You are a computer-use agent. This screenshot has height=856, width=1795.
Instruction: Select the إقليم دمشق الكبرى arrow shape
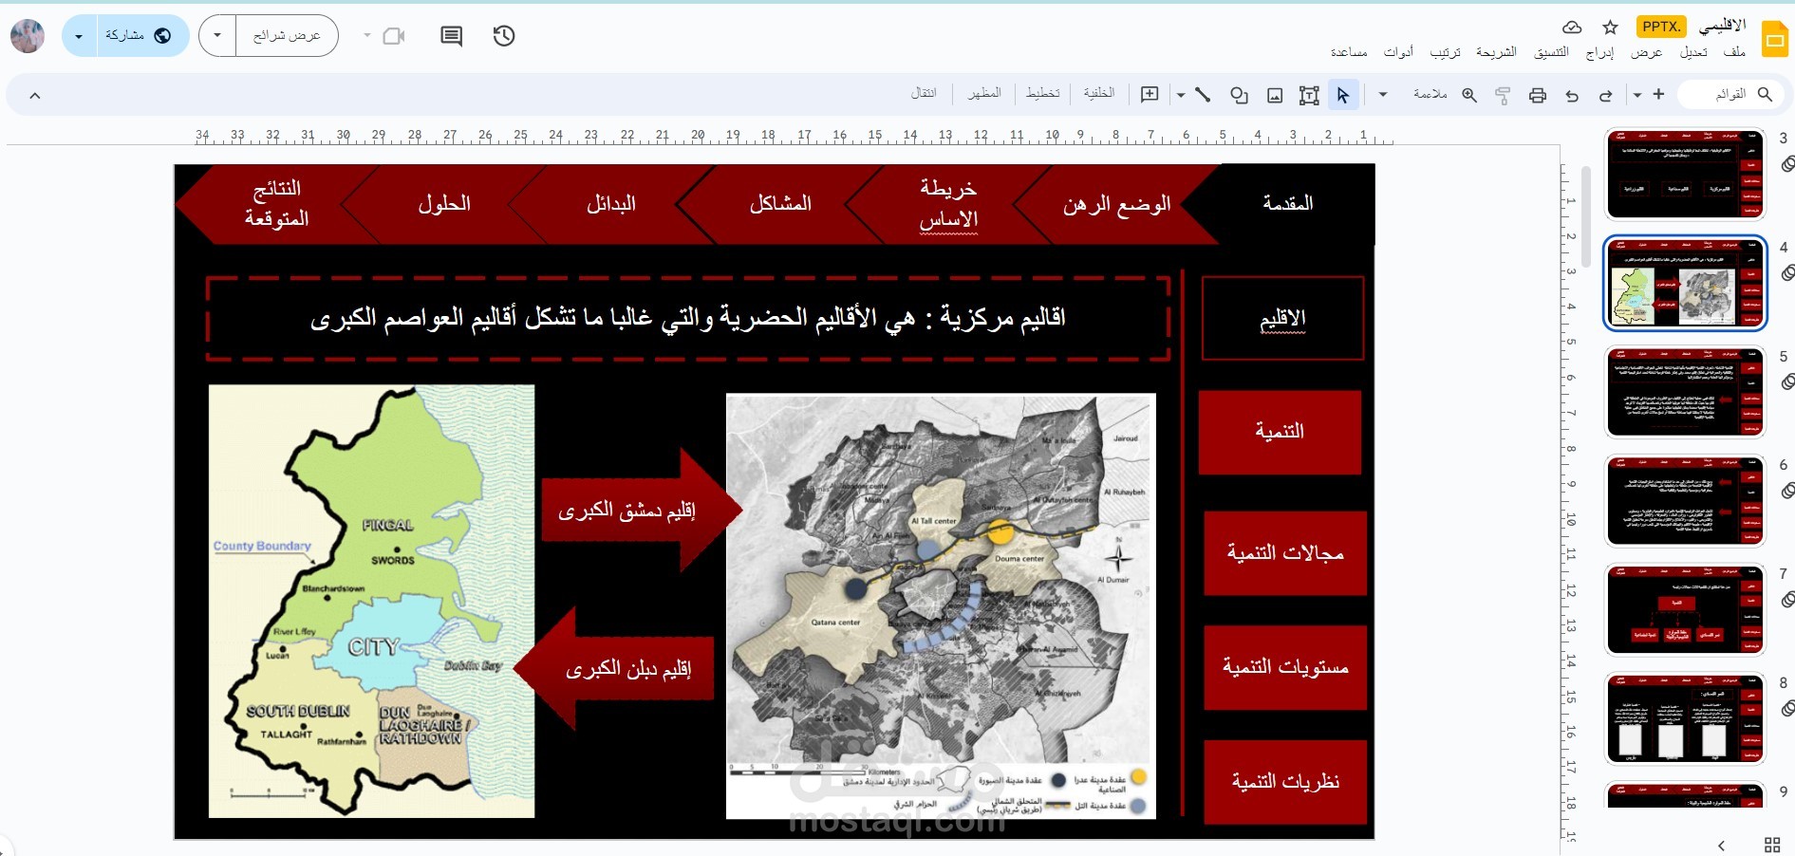tap(641, 510)
